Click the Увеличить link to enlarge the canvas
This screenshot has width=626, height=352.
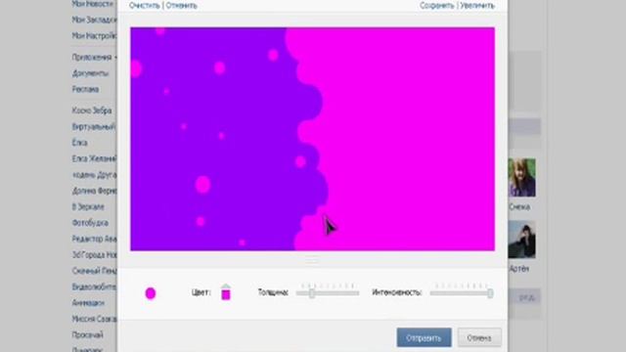pyautogui.click(x=477, y=6)
